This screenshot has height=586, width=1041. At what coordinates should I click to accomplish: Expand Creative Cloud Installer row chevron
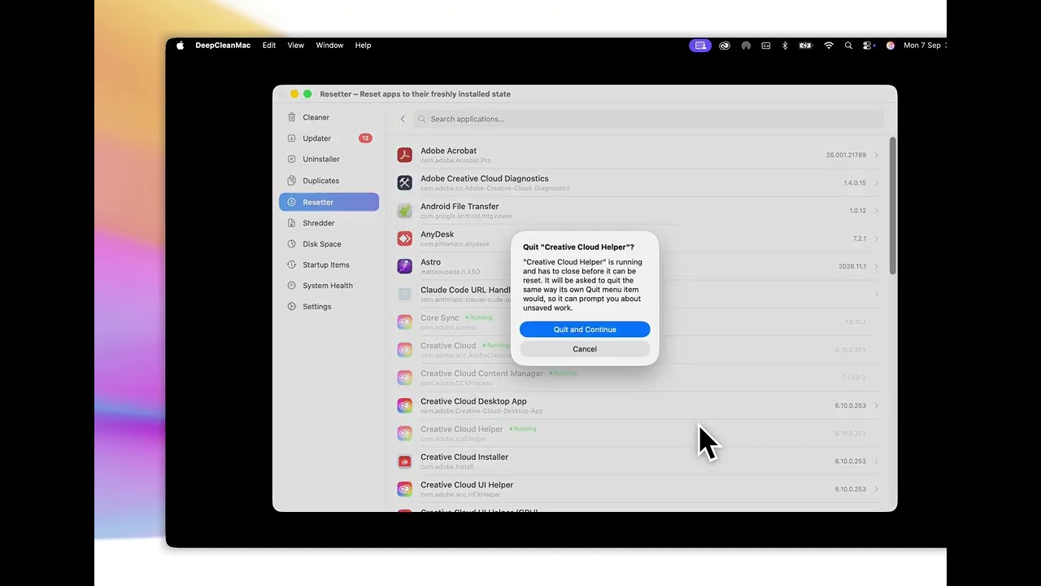[876, 461]
